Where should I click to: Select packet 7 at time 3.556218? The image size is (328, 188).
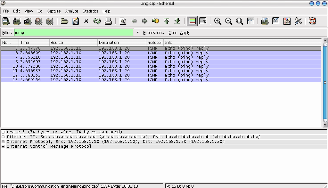click(161, 57)
